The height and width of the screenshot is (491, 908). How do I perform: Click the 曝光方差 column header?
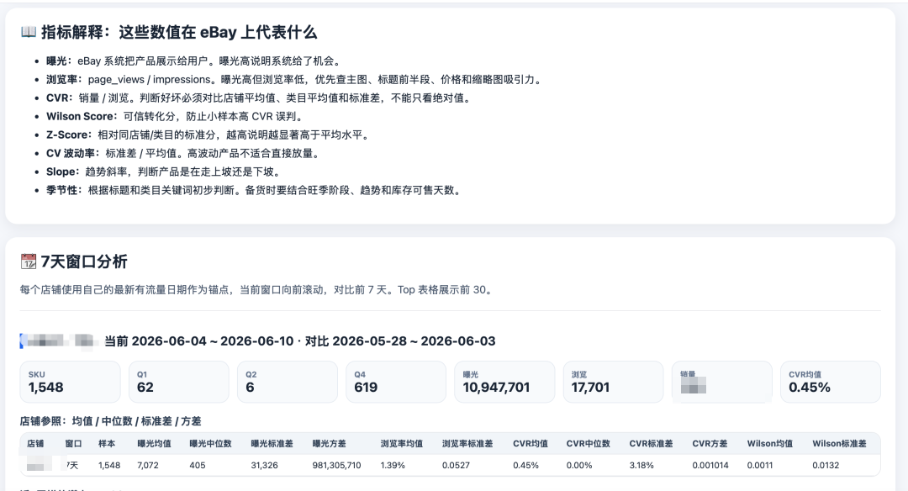pyautogui.click(x=329, y=444)
